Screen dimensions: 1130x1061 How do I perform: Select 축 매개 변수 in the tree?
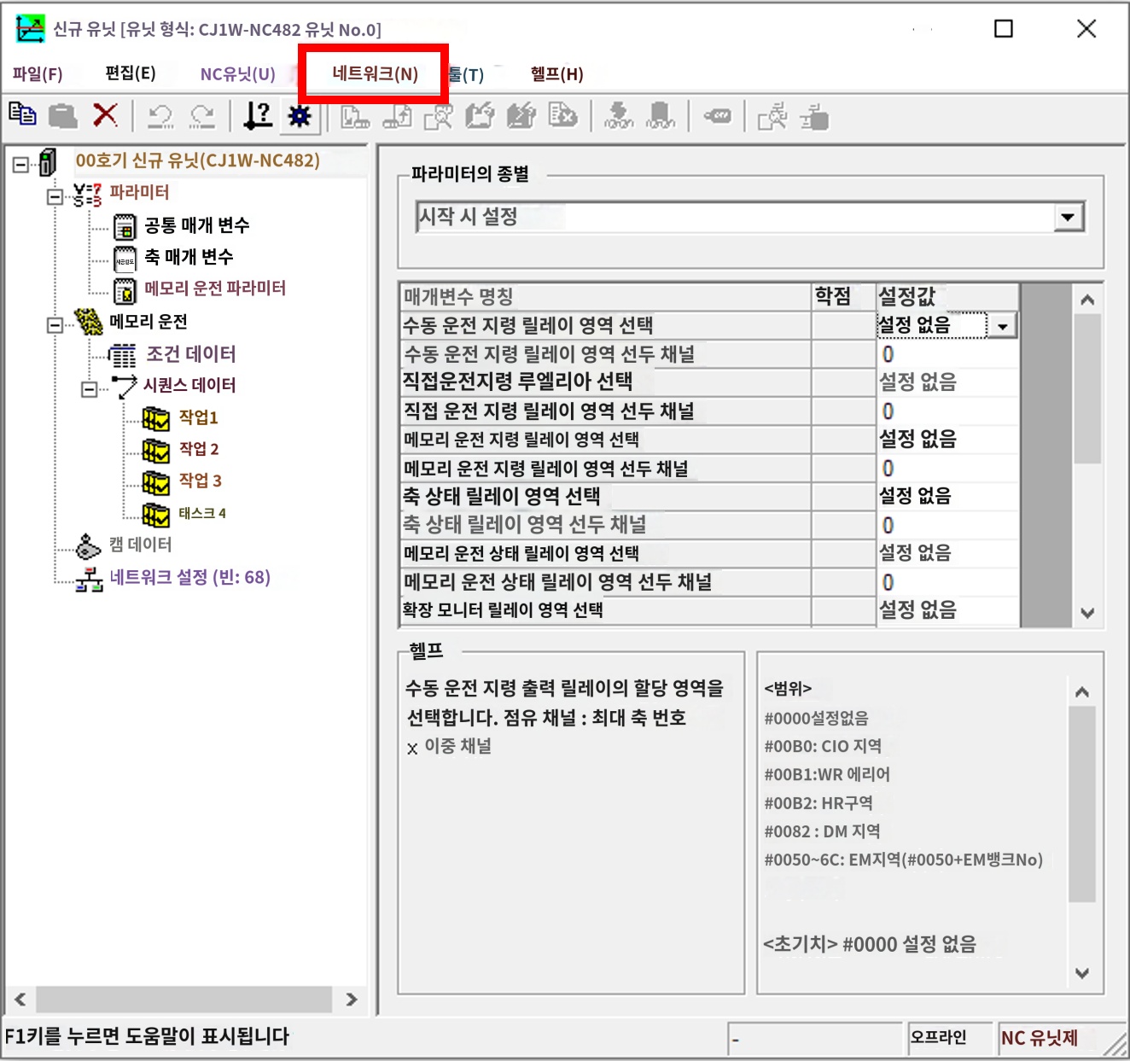coord(189,257)
